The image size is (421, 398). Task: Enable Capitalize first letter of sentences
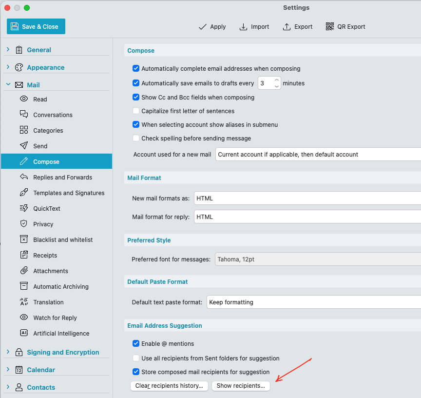136,111
